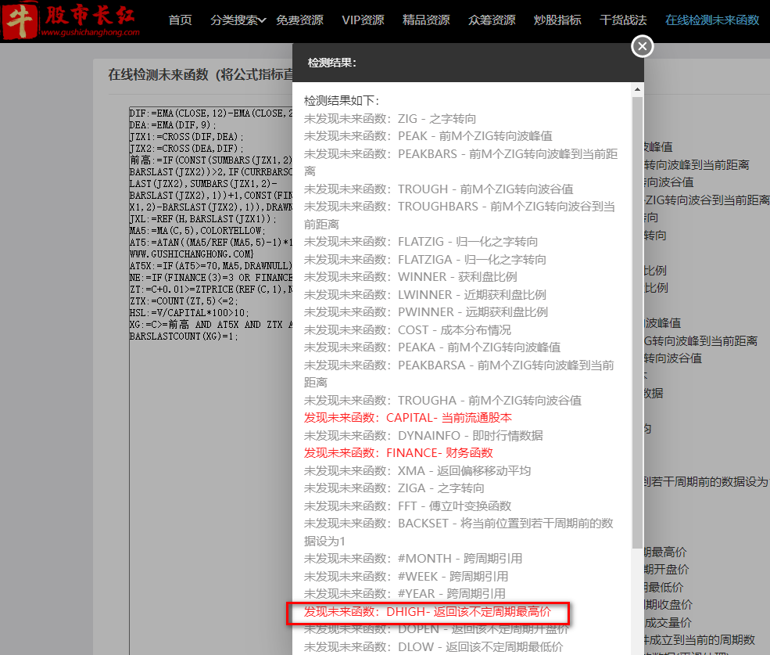Open the 炒股指标 menu item
Image resolution: width=770 pixels, height=655 pixels.
[x=557, y=20]
